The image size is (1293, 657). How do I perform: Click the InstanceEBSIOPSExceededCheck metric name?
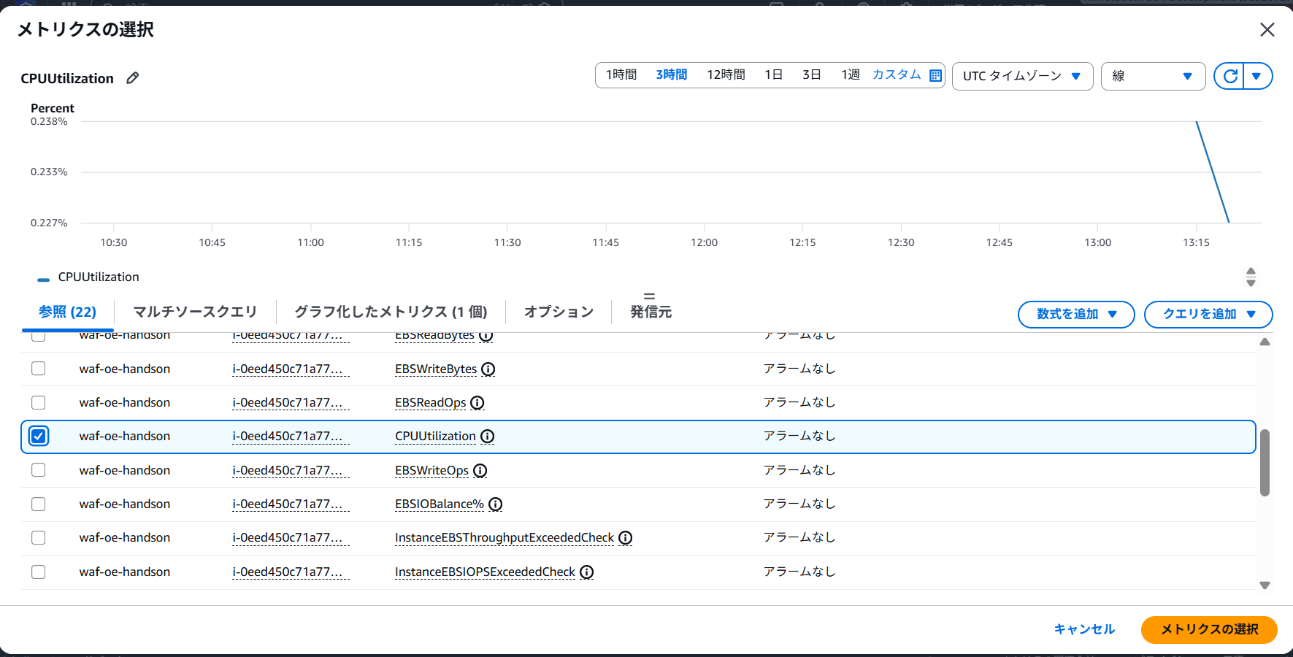coord(485,572)
